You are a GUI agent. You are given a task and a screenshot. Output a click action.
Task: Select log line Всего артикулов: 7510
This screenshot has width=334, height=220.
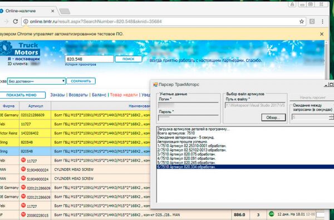click(x=176, y=133)
